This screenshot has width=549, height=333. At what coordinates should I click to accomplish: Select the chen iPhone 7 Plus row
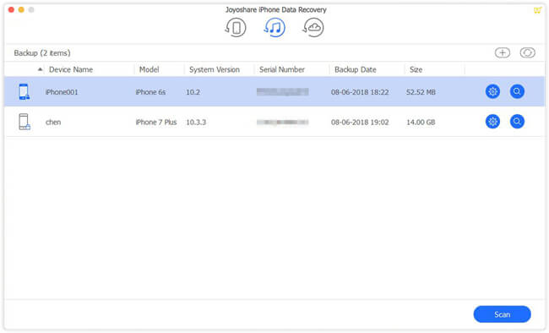click(x=274, y=122)
